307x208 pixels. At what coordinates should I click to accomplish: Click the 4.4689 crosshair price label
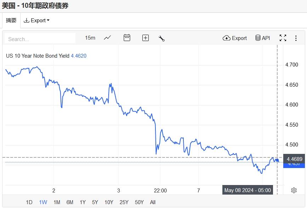[x=294, y=159]
